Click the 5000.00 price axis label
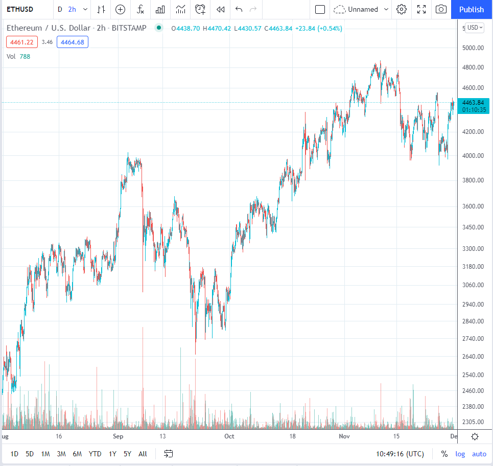The image size is (493, 466). coord(473,48)
